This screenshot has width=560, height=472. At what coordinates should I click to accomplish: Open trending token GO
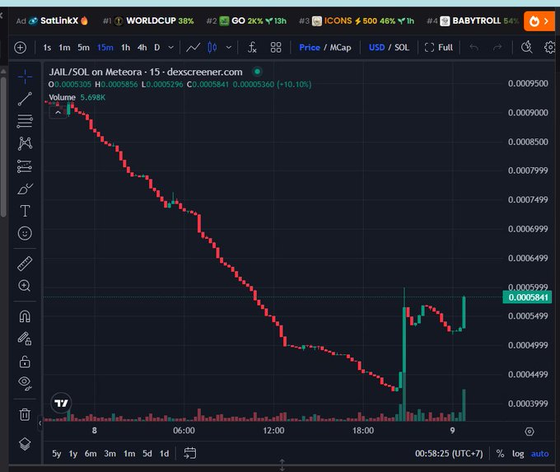point(246,21)
